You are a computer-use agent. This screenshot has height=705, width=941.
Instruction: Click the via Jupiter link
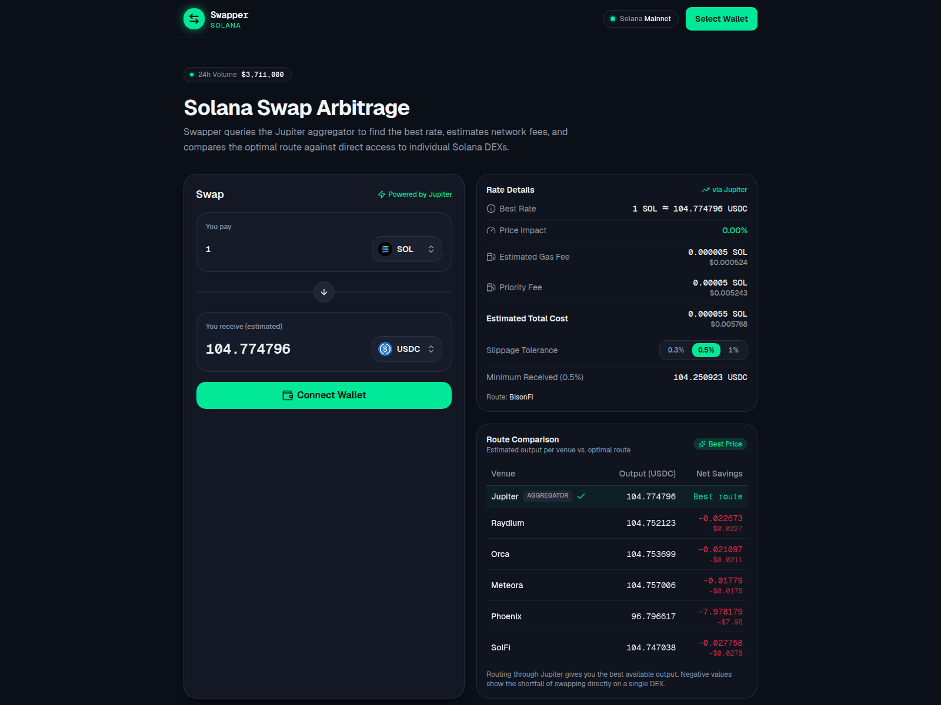pos(725,190)
